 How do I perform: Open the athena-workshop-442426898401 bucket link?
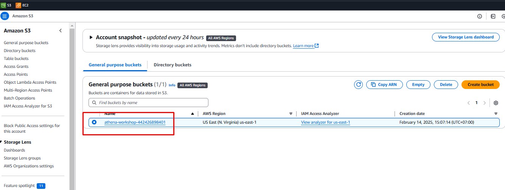135,122
